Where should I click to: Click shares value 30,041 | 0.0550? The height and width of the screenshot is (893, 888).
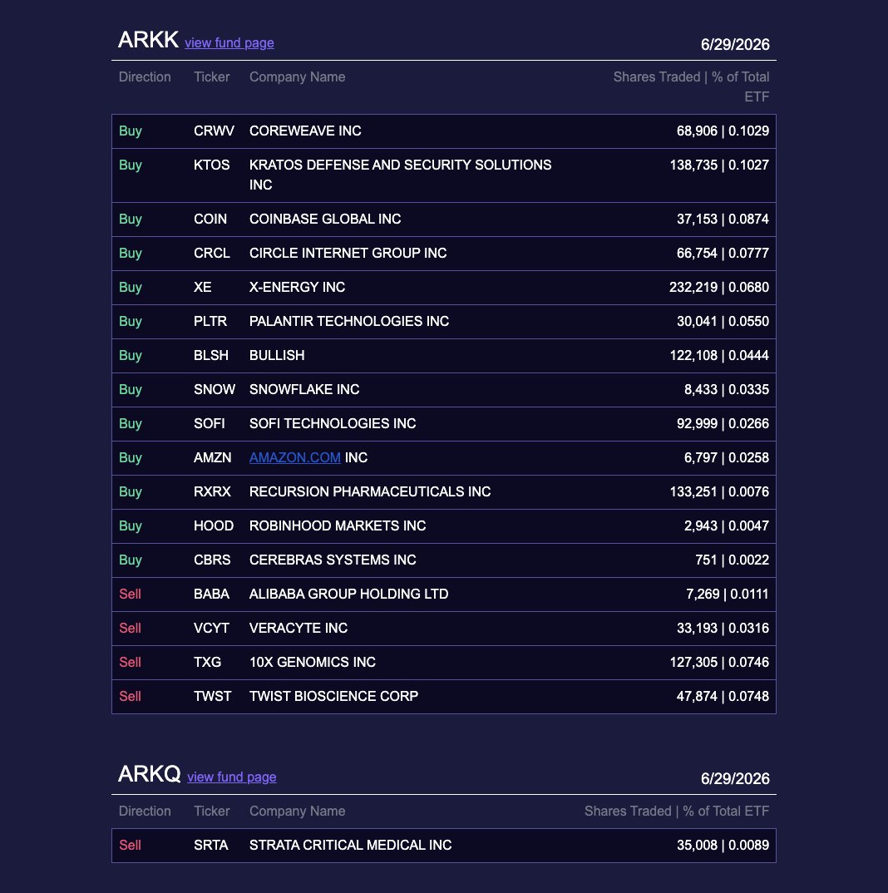point(723,322)
